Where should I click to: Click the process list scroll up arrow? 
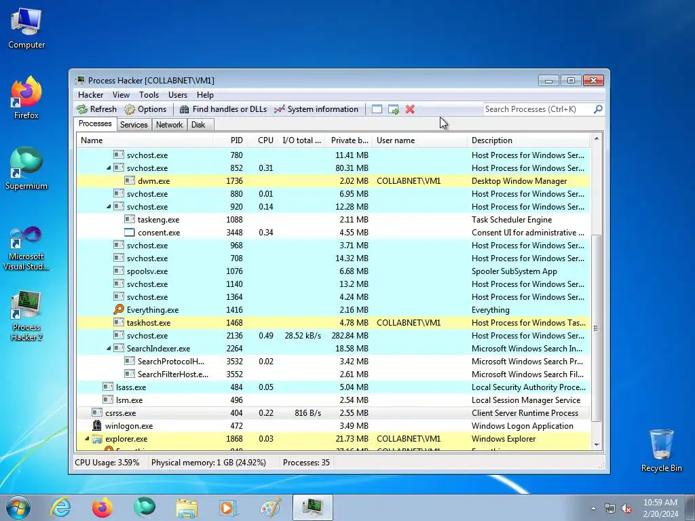pos(597,138)
